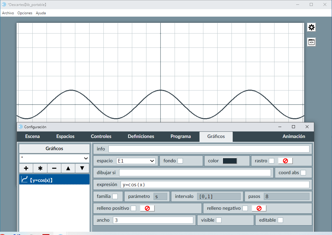The width and height of the screenshot is (332, 235).
Task: Open the color swatch picker
Action: tap(230, 161)
